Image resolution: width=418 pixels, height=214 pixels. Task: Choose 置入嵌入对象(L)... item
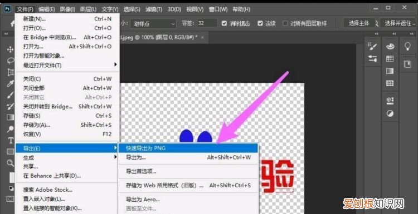(67, 199)
